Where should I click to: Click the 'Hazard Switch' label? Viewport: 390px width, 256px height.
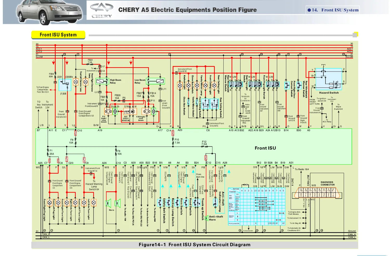click(329, 93)
